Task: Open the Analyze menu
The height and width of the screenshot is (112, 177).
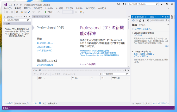Action: [x=79, y=8]
